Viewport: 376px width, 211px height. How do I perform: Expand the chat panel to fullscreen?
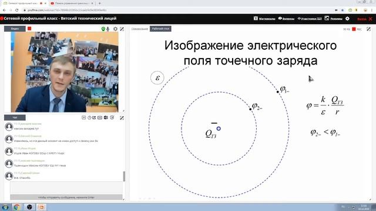122,118
